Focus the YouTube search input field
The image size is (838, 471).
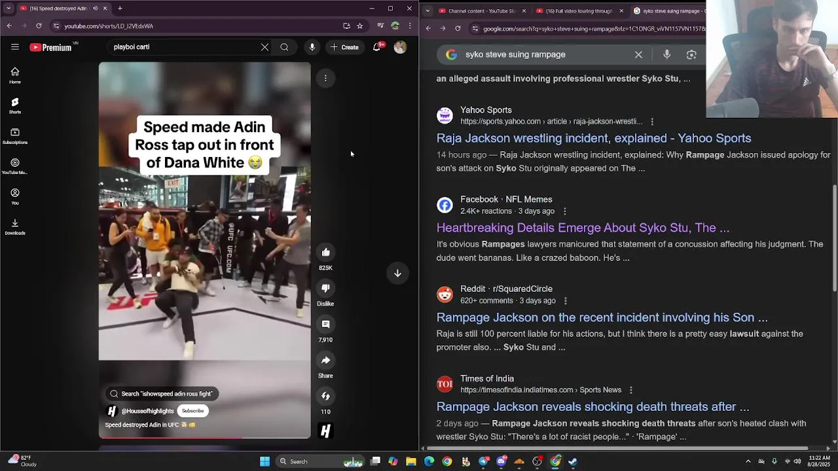pos(183,47)
